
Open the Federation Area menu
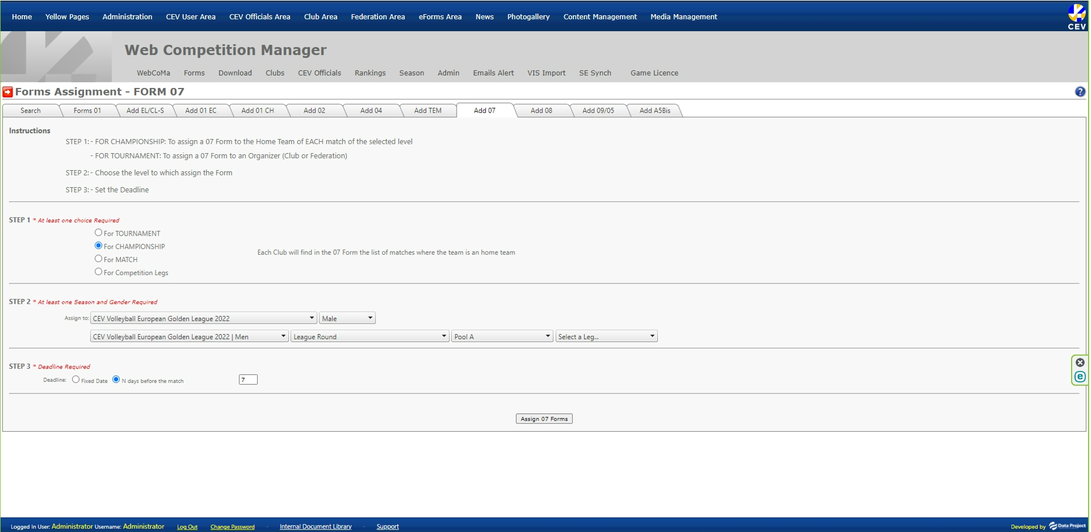[x=378, y=16]
